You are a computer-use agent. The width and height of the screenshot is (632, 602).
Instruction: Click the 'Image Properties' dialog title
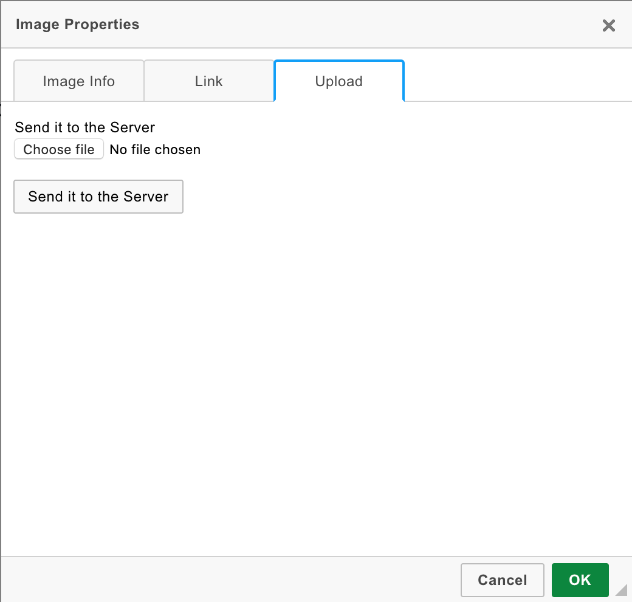coord(77,24)
